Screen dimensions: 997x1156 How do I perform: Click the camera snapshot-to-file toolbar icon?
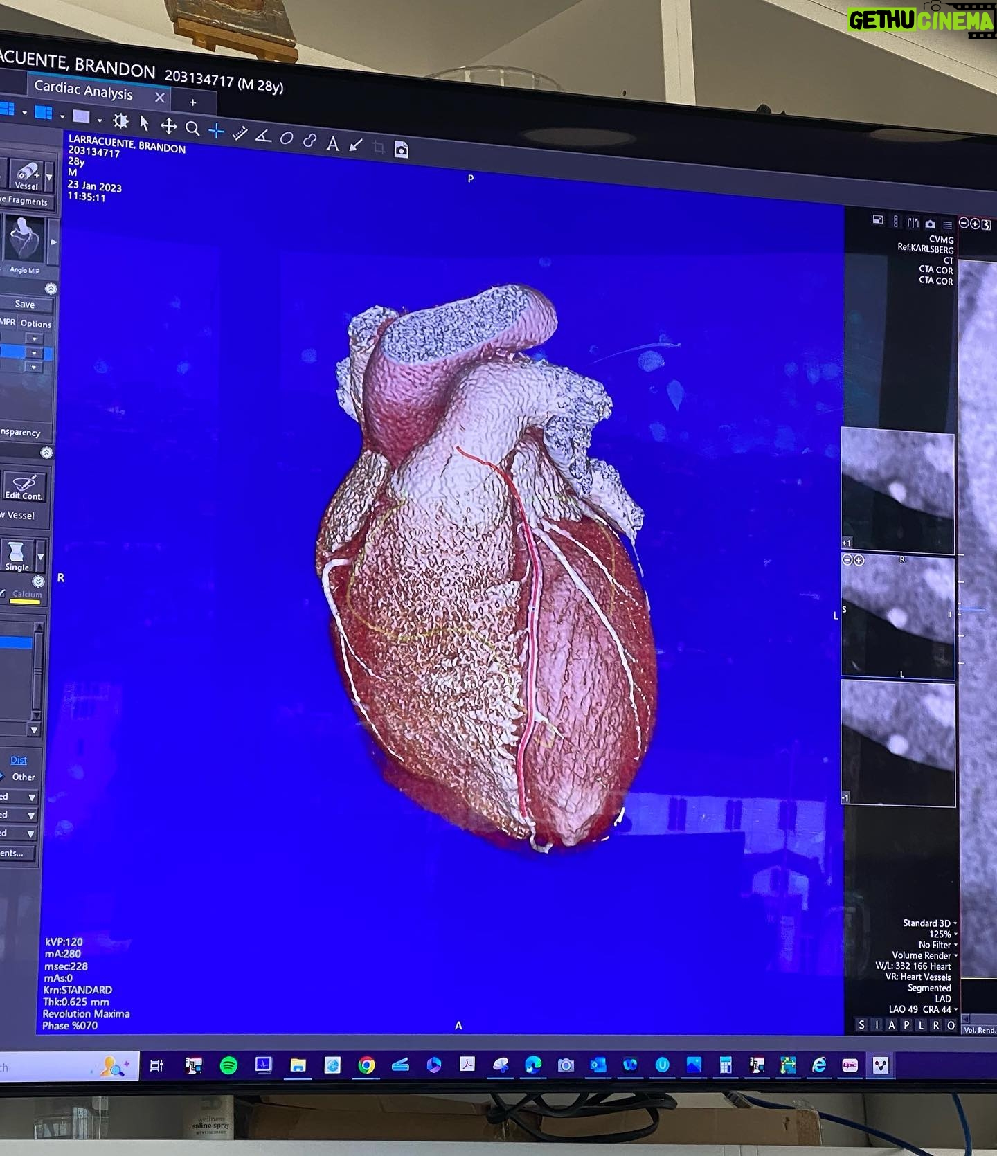[x=401, y=149]
